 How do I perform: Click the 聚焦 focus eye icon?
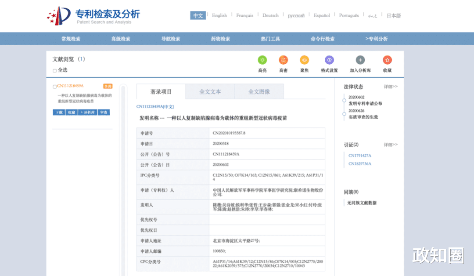pos(304,60)
